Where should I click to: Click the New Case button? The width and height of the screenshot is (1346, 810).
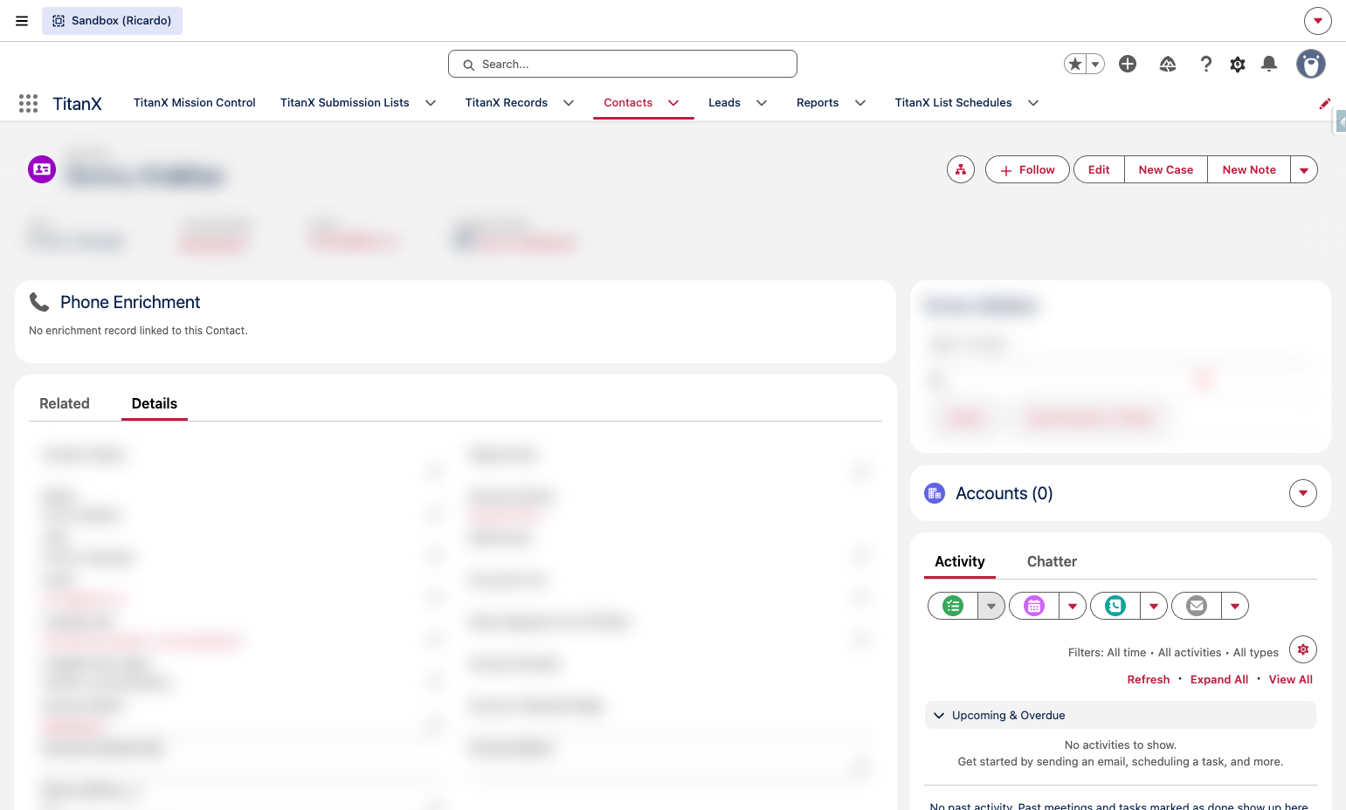click(1166, 169)
